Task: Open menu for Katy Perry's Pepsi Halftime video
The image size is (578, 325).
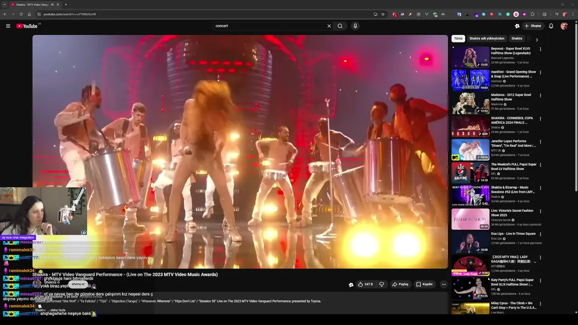Action: tap(541, 281)
